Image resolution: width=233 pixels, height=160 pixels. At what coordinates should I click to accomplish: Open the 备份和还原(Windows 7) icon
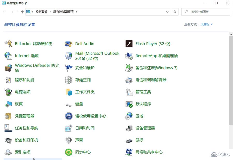129,68
